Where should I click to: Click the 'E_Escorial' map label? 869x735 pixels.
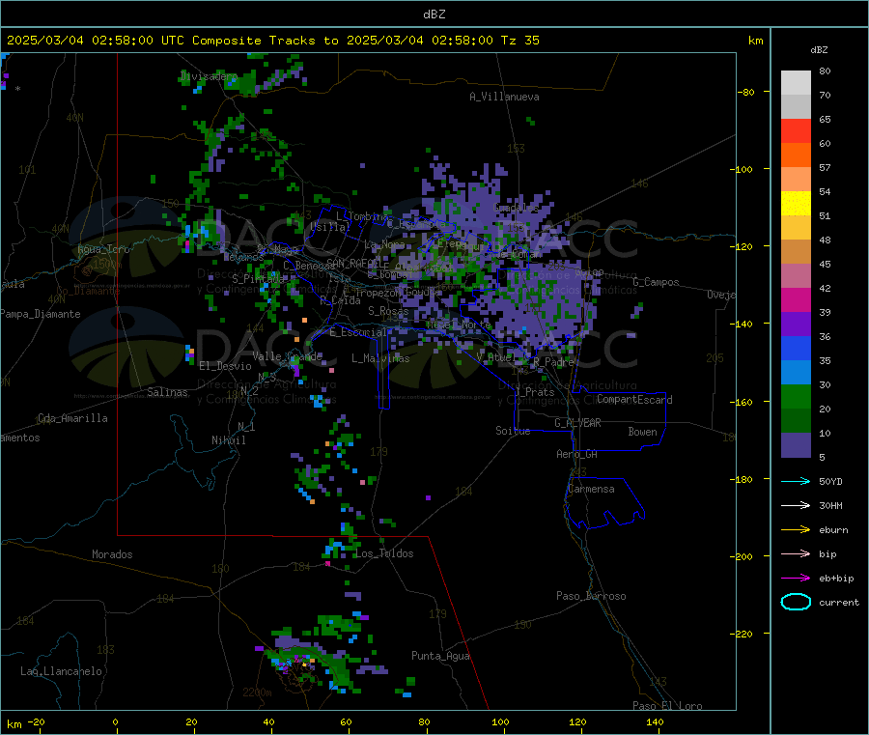(358, 332)
